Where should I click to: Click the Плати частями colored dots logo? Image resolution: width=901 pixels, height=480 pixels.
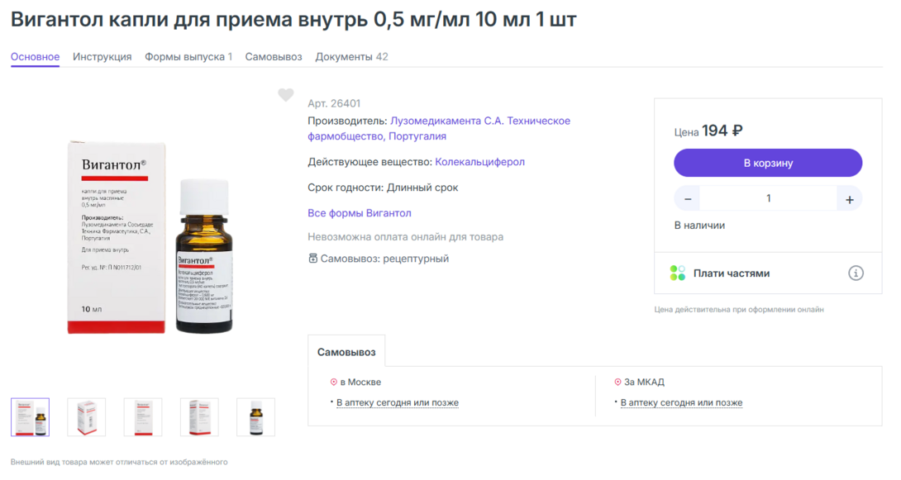(678, 273)
